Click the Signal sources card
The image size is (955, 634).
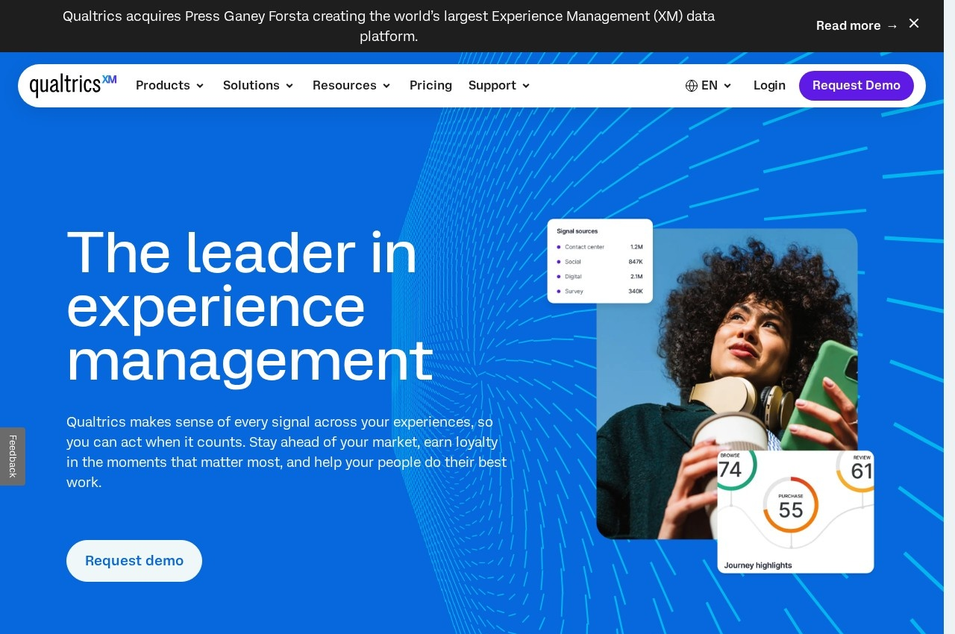pos(600,261)
